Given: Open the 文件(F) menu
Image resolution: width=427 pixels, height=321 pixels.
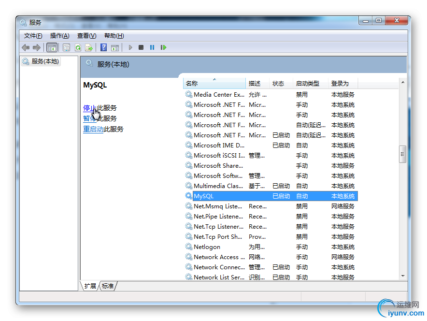Looking at the screenshot, I should [33, 36].
